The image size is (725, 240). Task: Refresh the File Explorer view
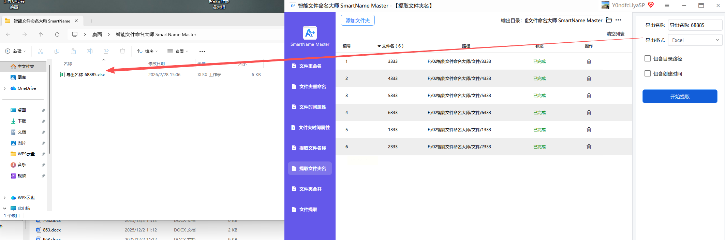(57, 34)
